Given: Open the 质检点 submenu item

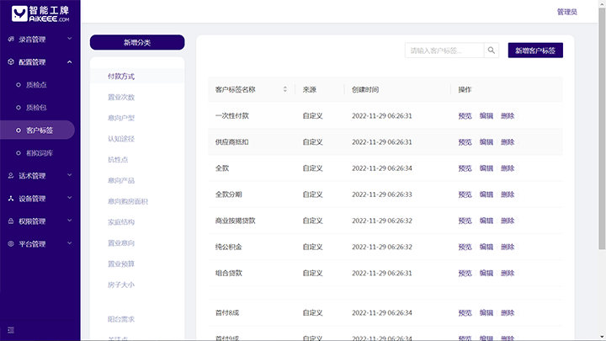Looking at the screenshot, I should pos(36,85).
